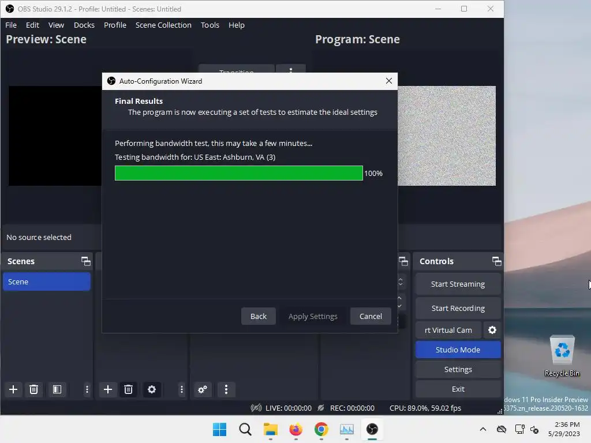Click the recording status icon in status bar
This screenshot has height=443, width=591.
click(x=321, y=408)
